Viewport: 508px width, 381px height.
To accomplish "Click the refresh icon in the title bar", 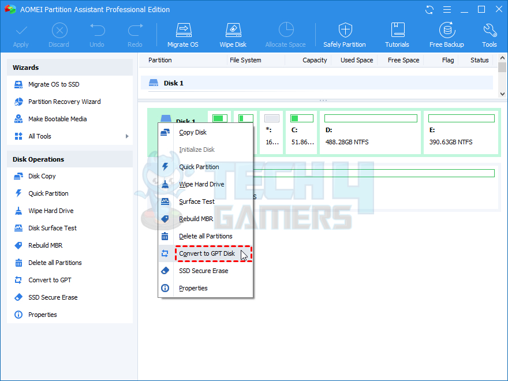I will (429, 10).
